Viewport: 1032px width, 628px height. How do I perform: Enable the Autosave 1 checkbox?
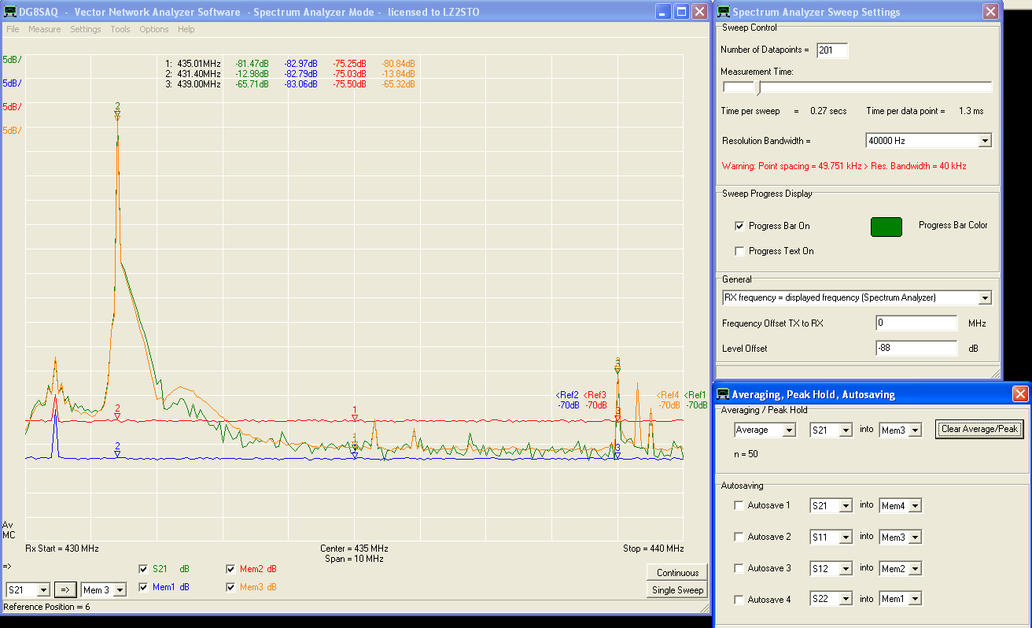[x=739, y=505]
